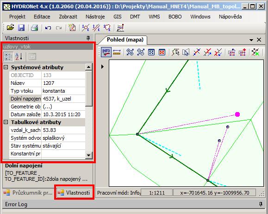
Task: Pin the Error Log panel
Action: tap(261, 204)
